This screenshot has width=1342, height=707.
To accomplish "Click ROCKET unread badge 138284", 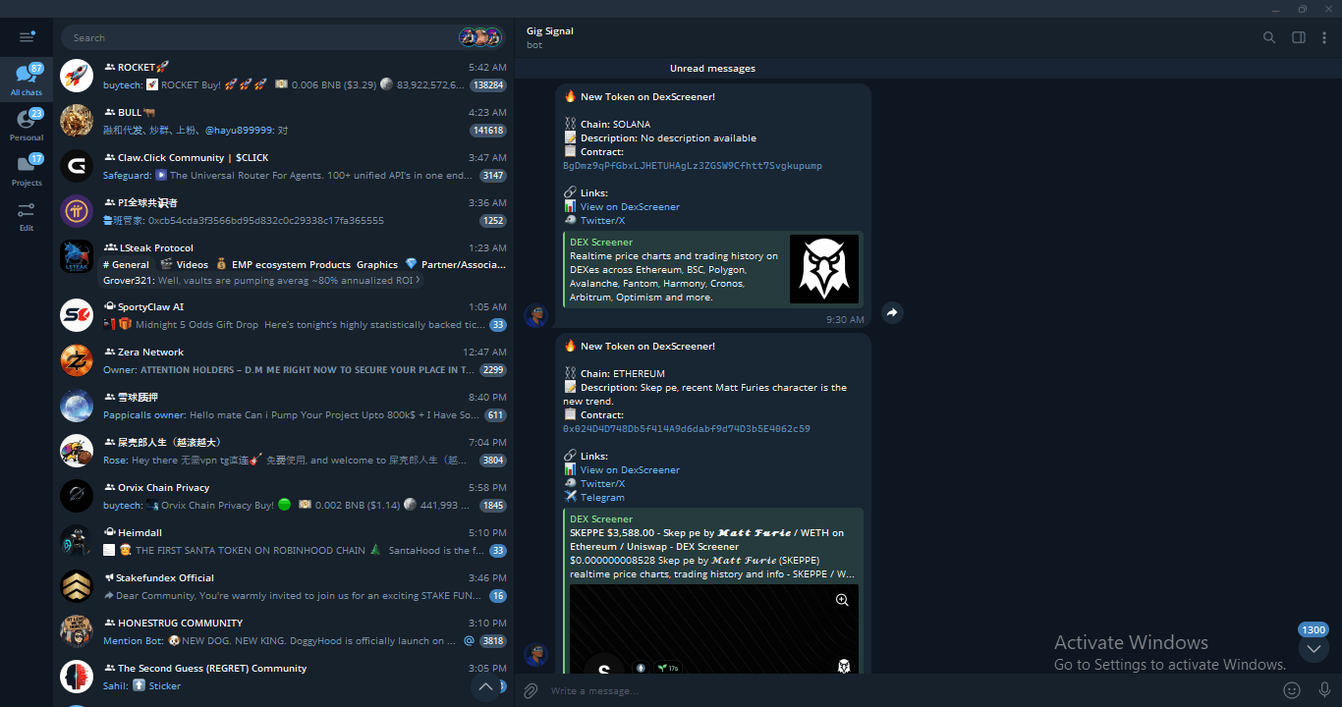I will pyautogui.click(x=488, y=85).
